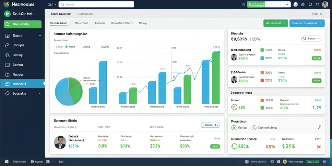Switch to the second tab above the chart
Image resolution: width=332 pixels, height=166 pixels.
pos(81,23)
